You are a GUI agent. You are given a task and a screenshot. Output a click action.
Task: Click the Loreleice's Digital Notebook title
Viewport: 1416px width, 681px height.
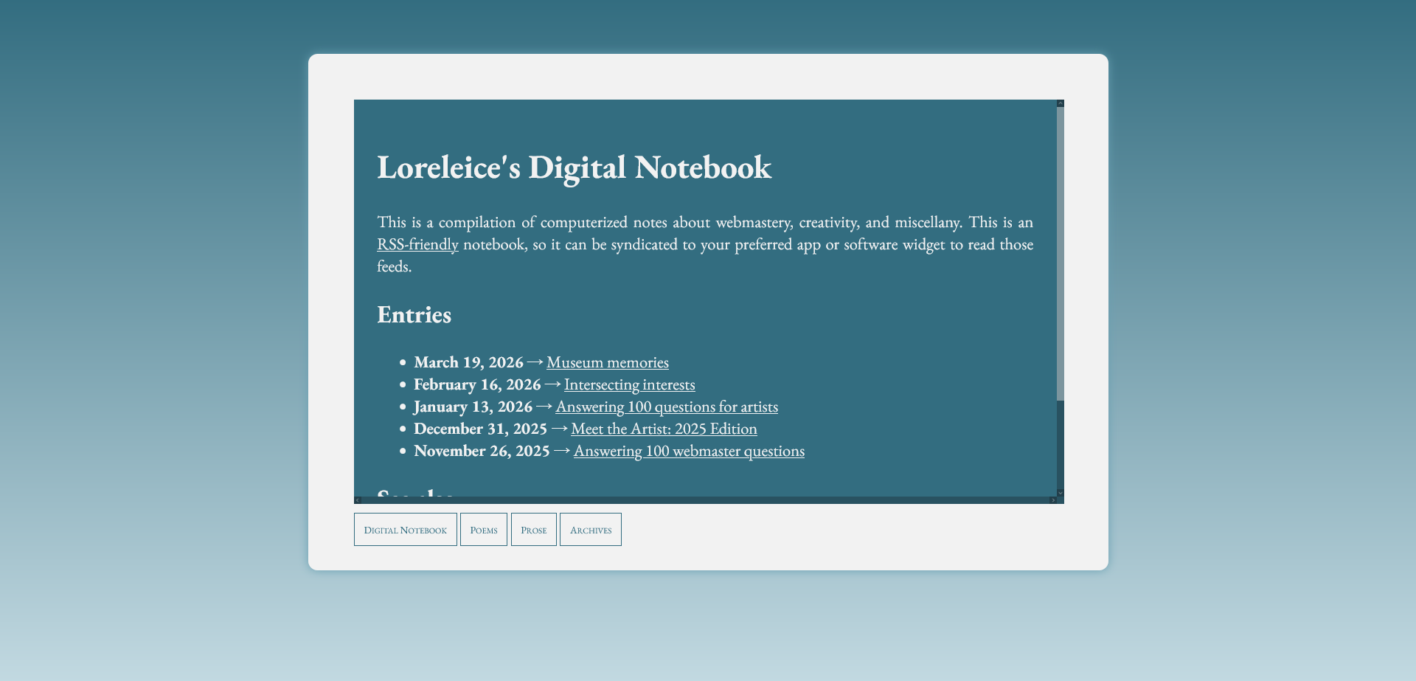pyautogui.click(x=574, y=167)
